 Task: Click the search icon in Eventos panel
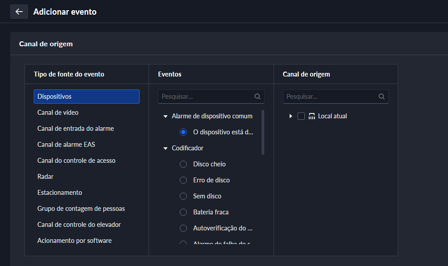(x=257, y=97)
